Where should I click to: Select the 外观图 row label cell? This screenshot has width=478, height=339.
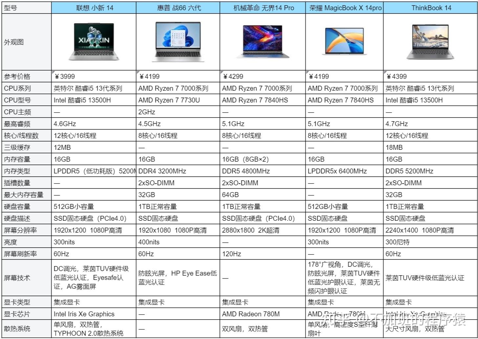[x=27, y=42]
